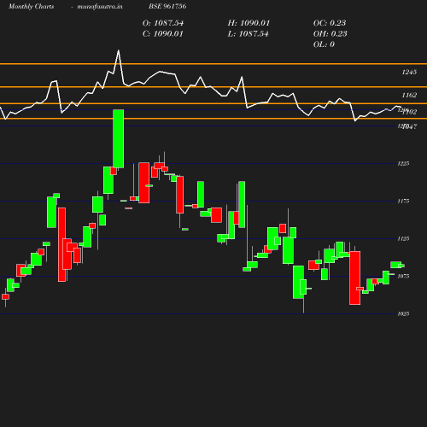Click the 'OL: 0' reading
Screen dimensions: 427x427
(x=324, y=44)
